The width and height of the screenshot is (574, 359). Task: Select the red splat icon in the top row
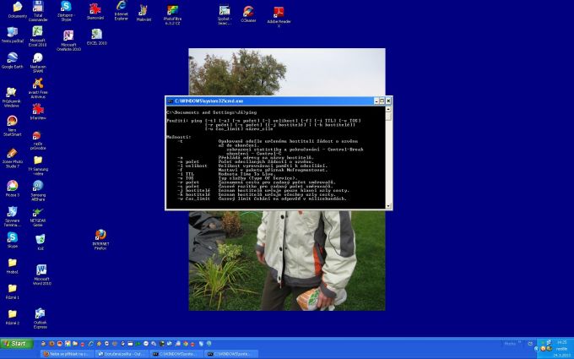pos(95,8)
